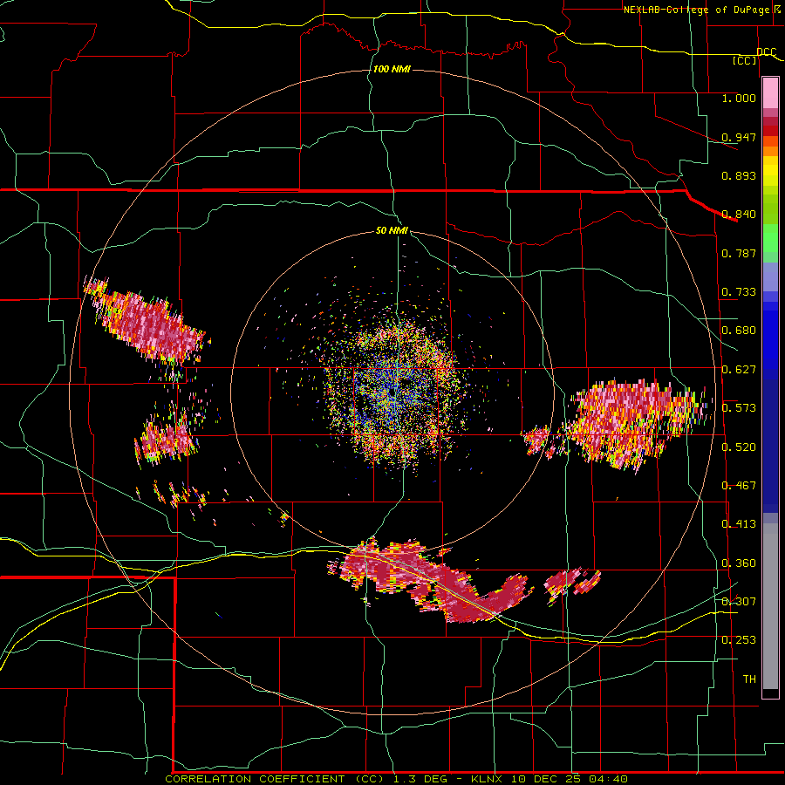Select the 1.000 value on the scale
The height and width of the screenshot is (785, 785).
pyautogui.click(x=739, y=98)
